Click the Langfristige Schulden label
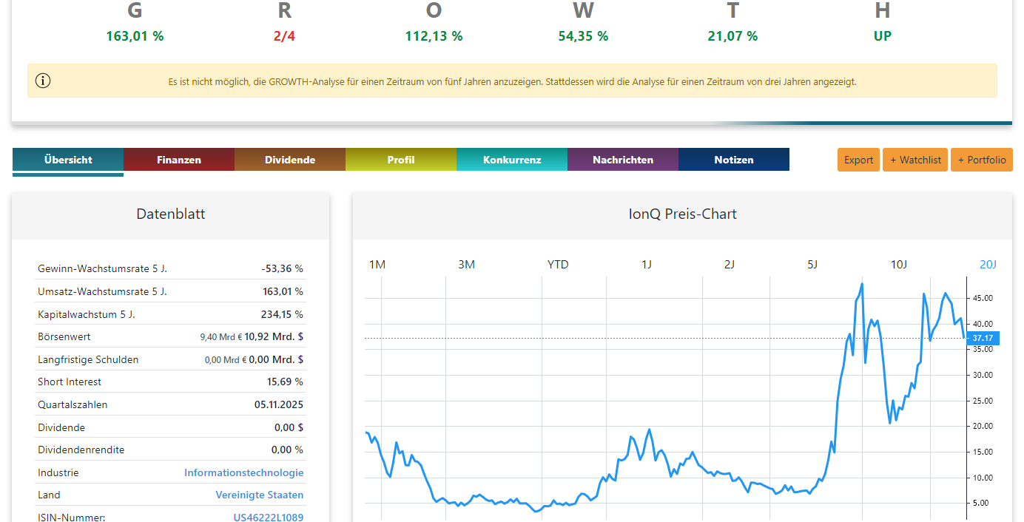 (x=88, y=359)
